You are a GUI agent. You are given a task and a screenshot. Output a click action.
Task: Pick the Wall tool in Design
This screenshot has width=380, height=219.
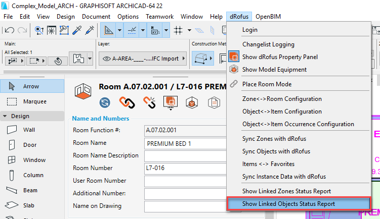pyautogui.click(x=29, y=130)
